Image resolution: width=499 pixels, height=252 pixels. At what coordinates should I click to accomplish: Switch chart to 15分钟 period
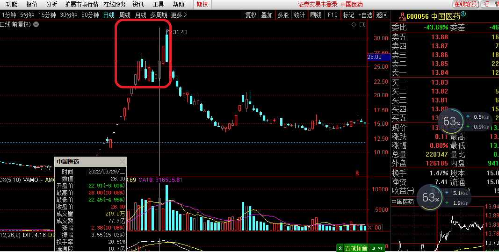(x=47, y=15)
